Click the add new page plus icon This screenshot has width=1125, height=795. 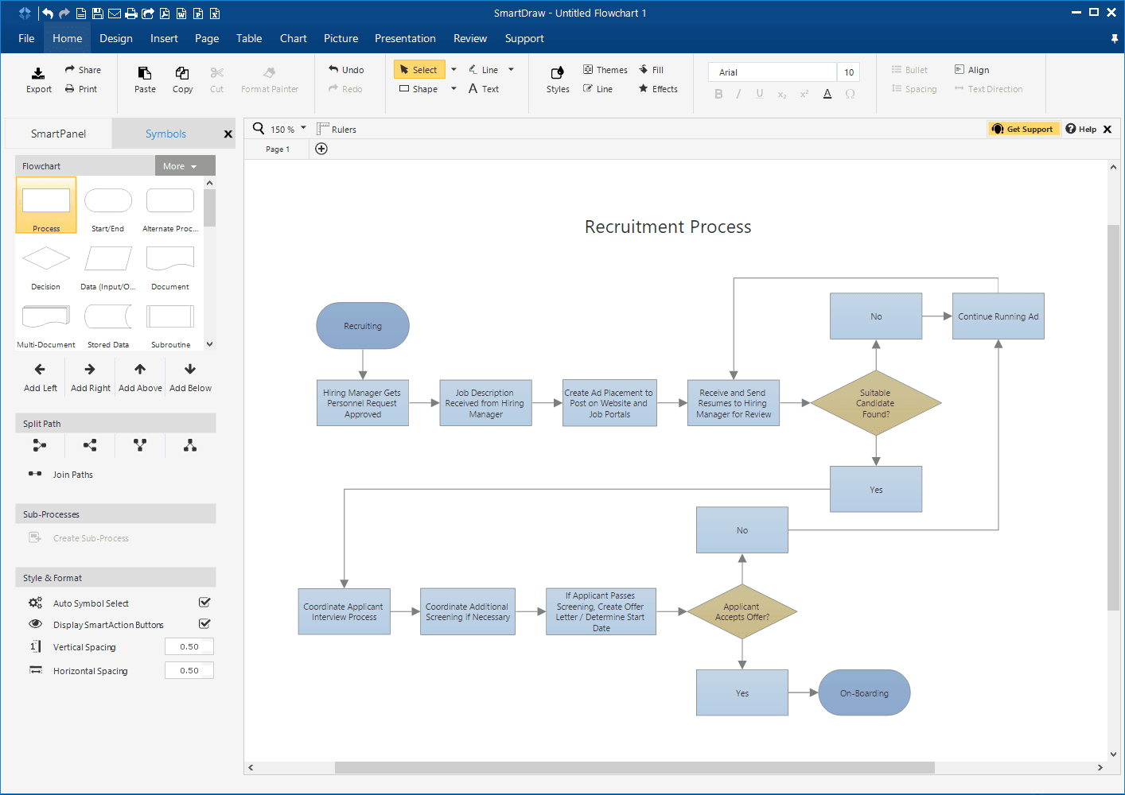pos(321,149)
